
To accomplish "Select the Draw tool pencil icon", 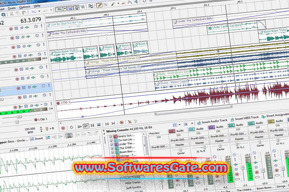I will pyautogui.click(x=99, y=5).
